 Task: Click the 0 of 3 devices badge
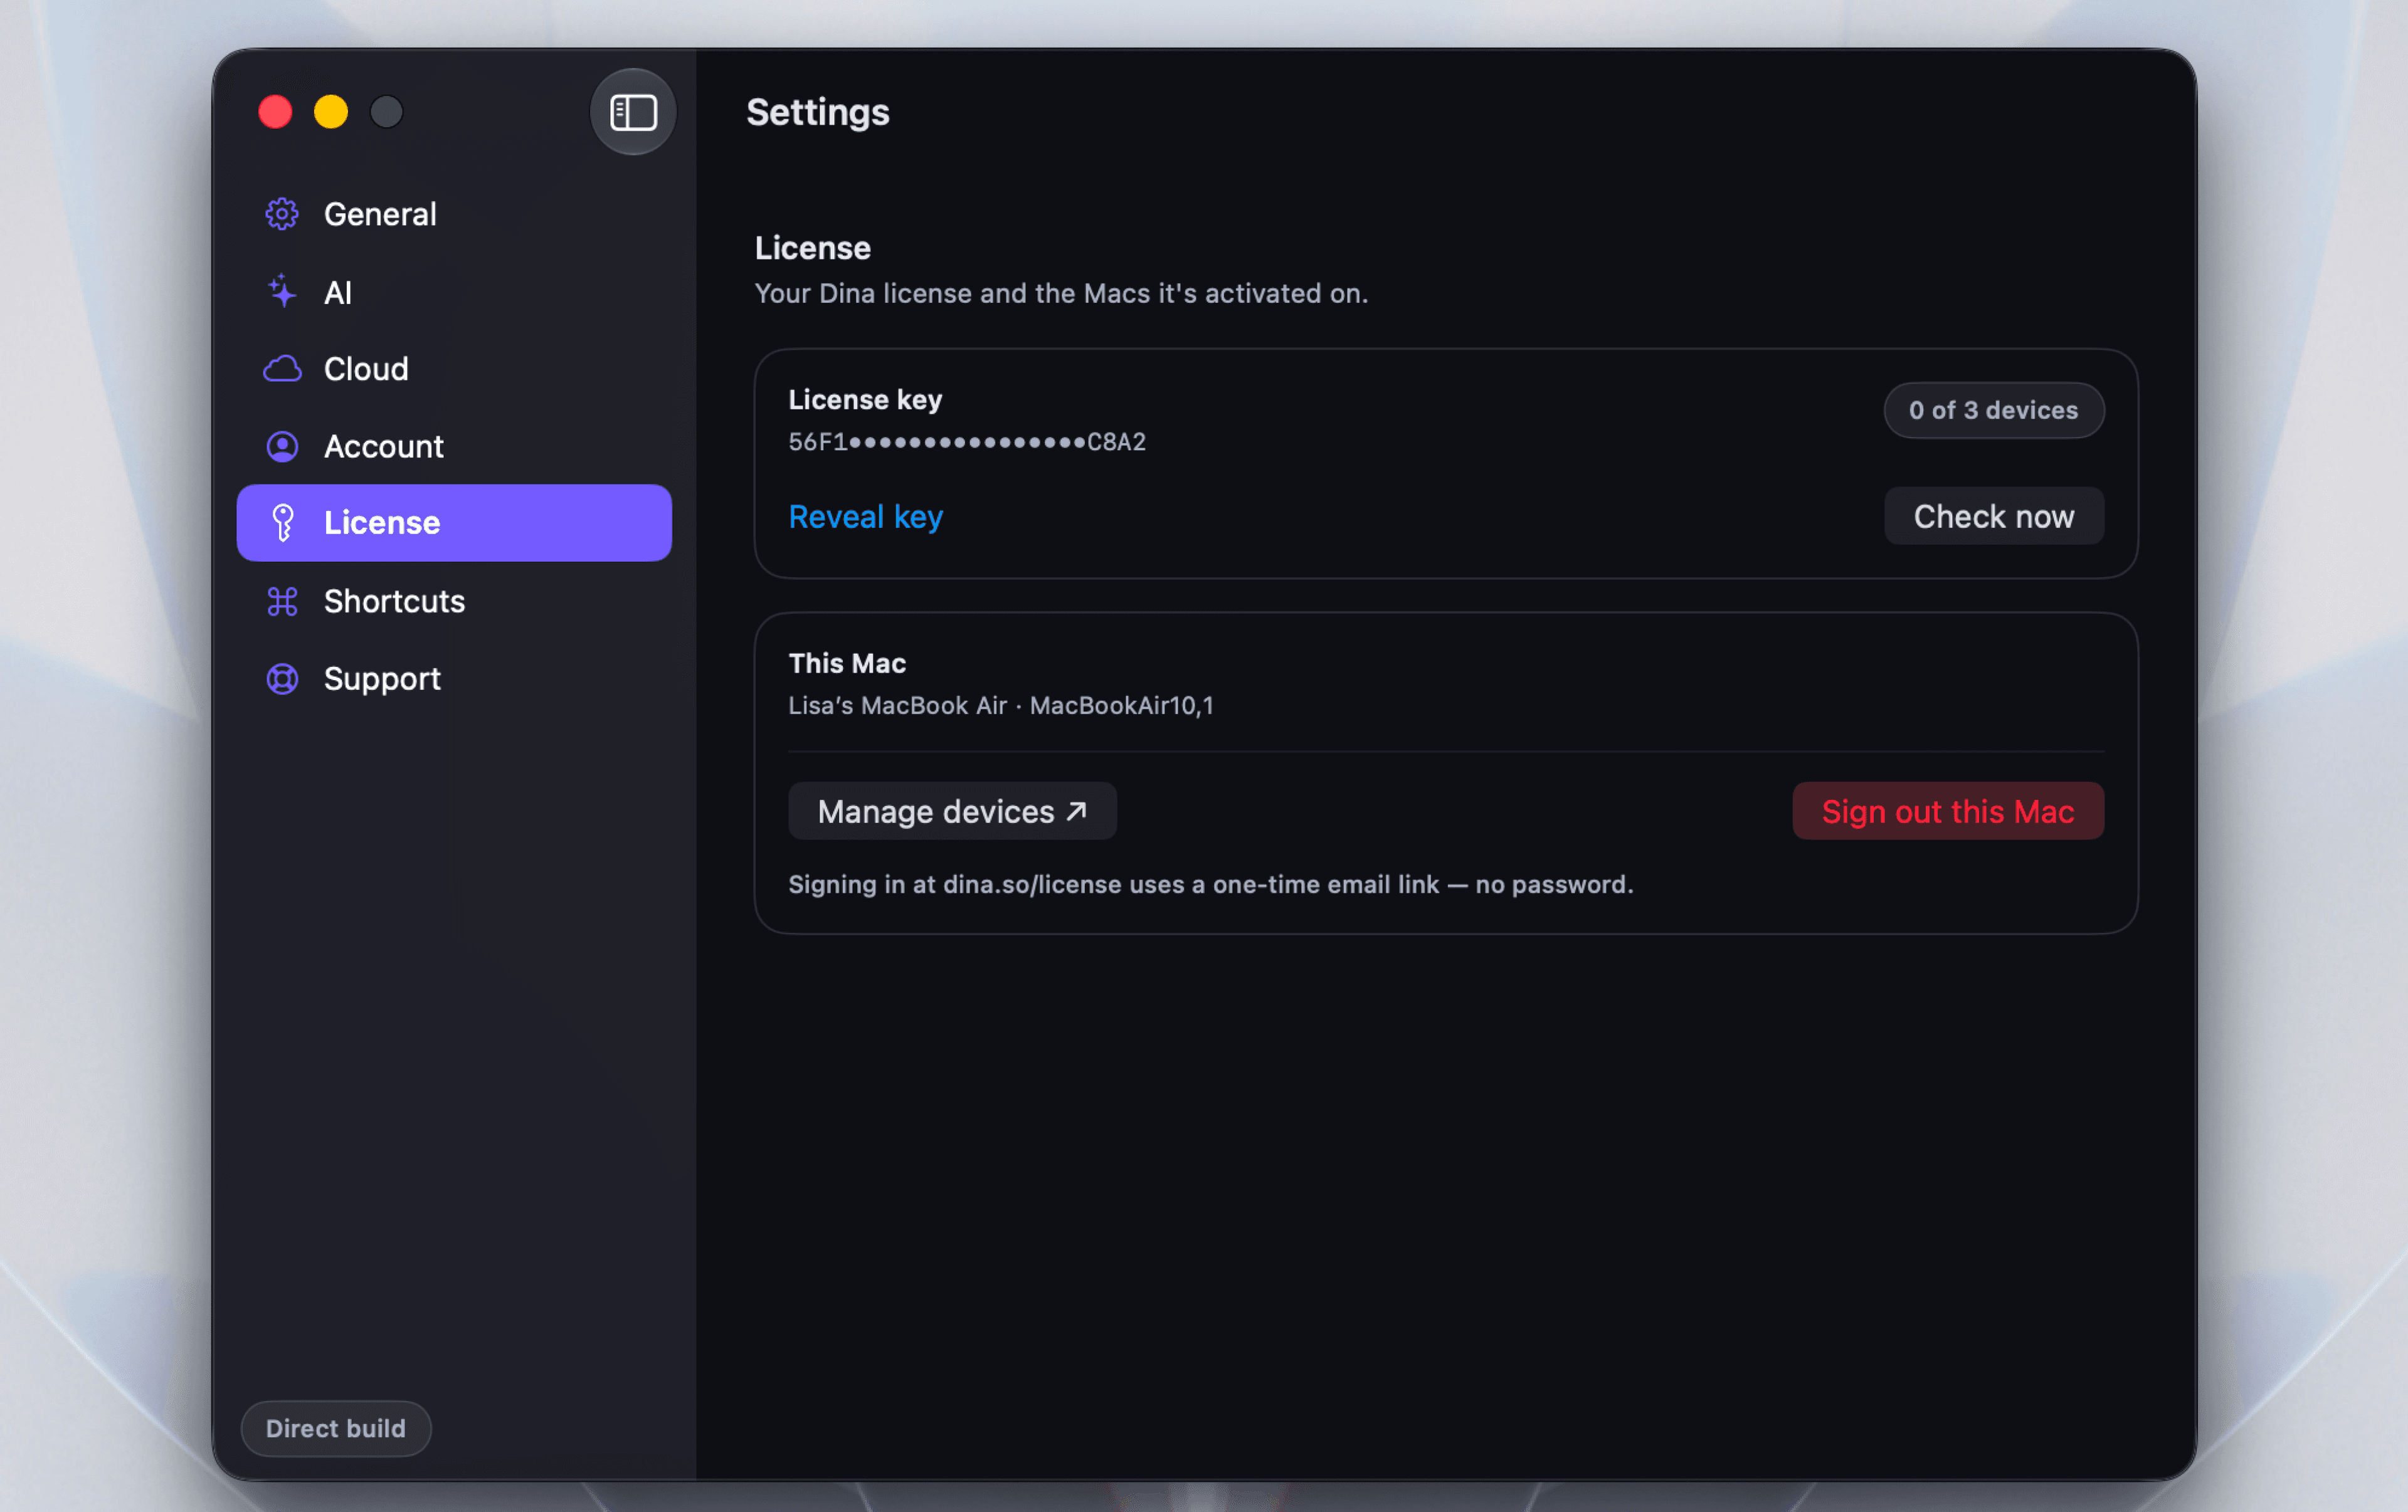(x=1993, y=410)
